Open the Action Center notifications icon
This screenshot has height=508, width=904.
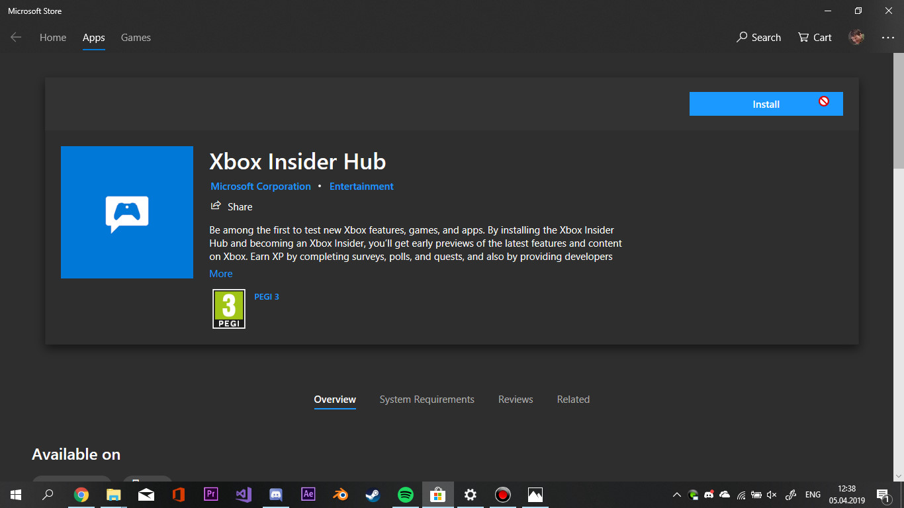click(883, 495)
